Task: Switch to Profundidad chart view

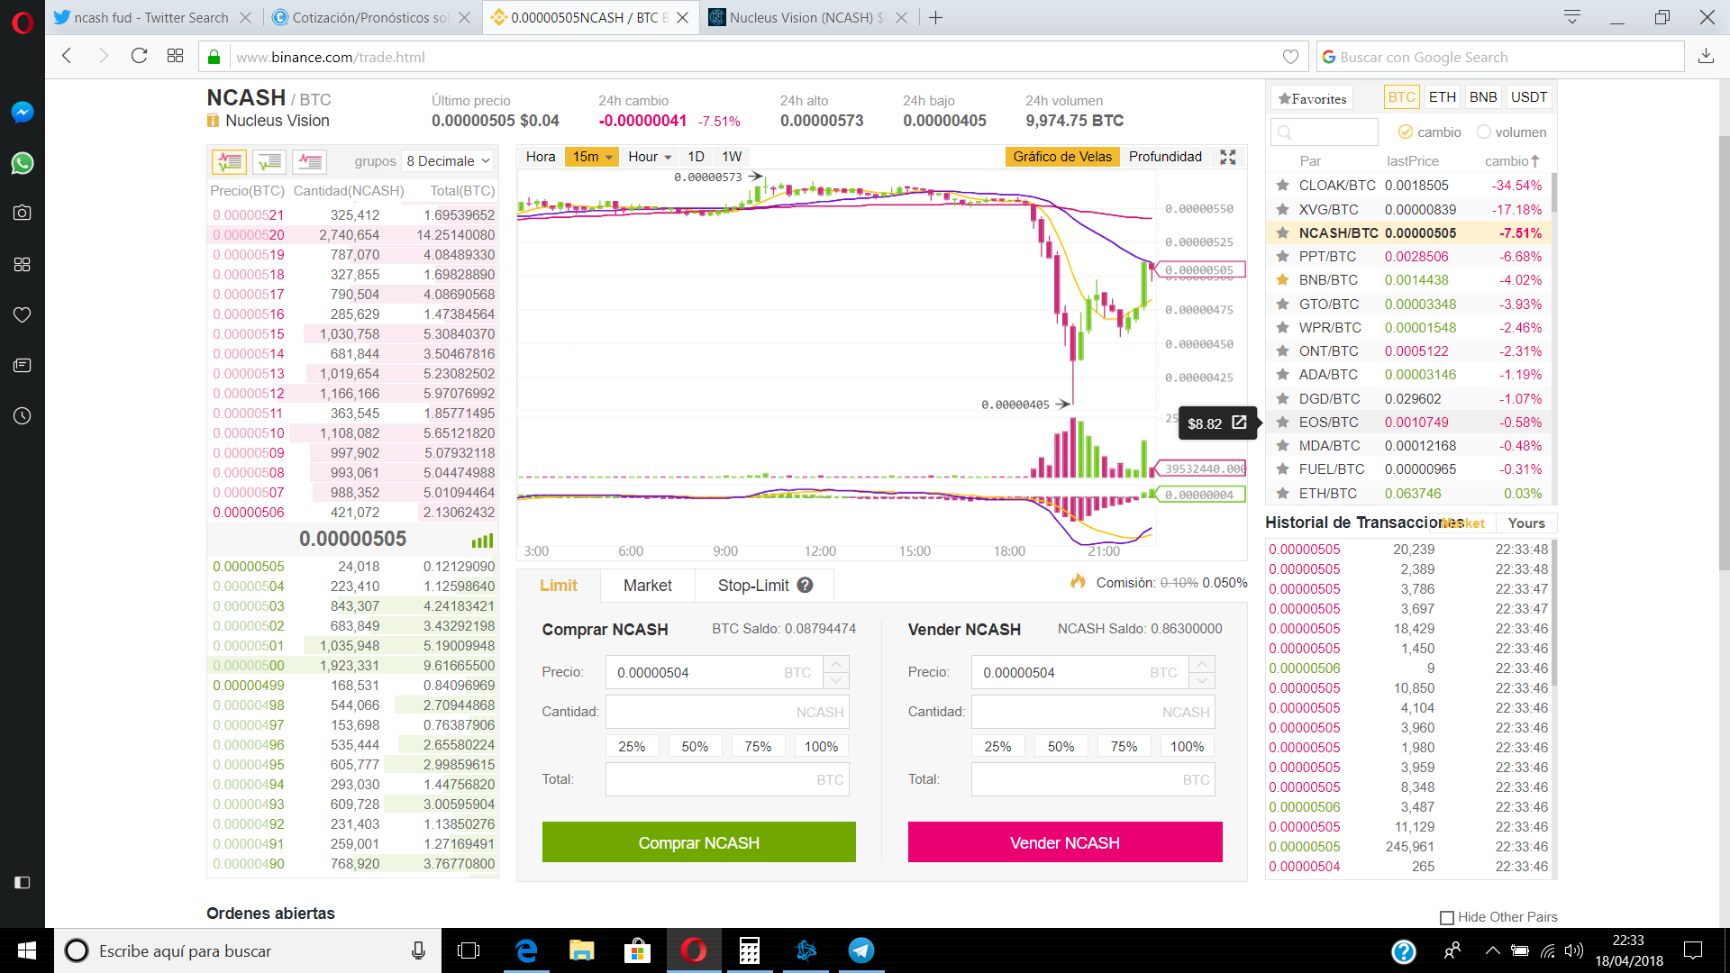Action: [1165, 157]
